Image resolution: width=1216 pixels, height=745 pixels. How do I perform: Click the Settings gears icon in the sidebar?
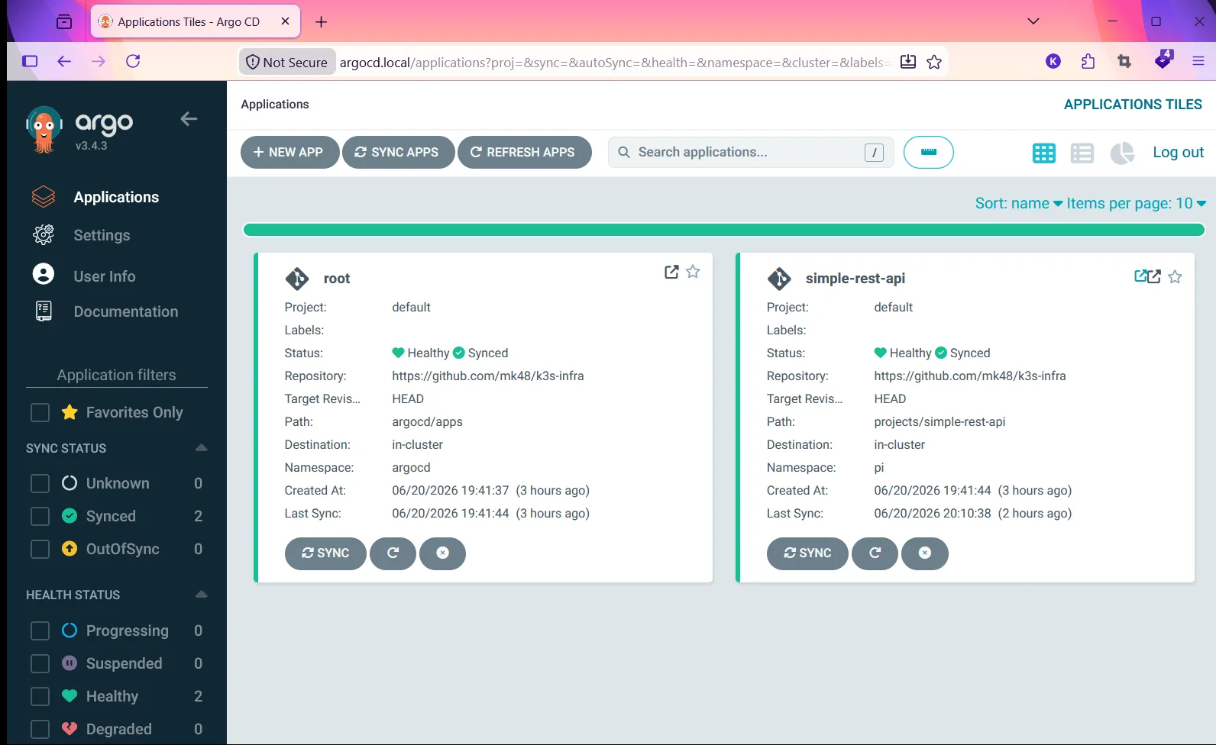[44, 235]
